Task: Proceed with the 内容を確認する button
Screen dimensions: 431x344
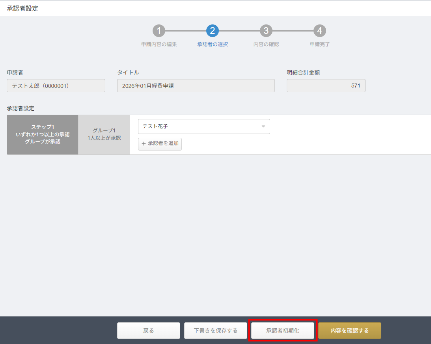Action: pyautogui.click(x=350, y=331)
